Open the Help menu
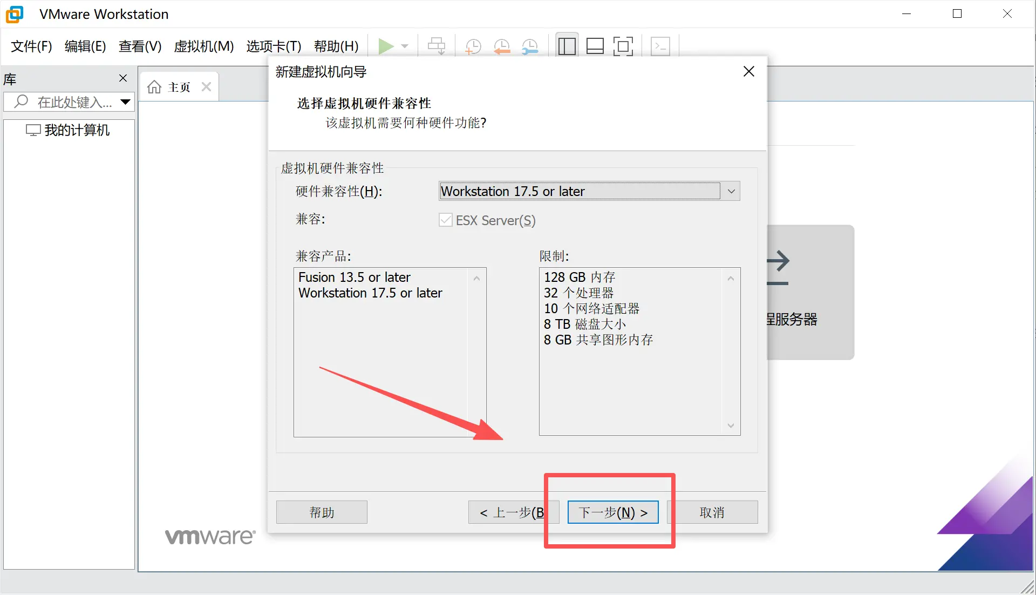The width and height of the screenshot is (1036, 595). coord(336,46)
